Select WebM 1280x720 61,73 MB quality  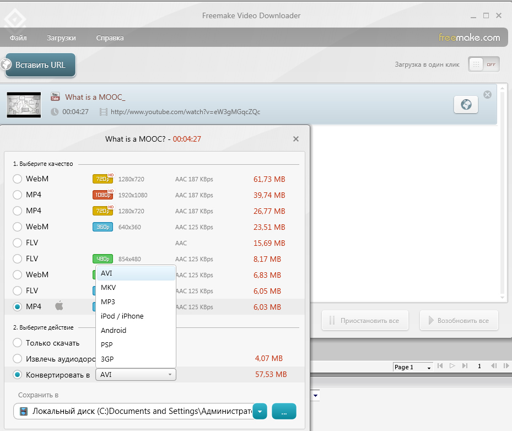pos(17,179)
